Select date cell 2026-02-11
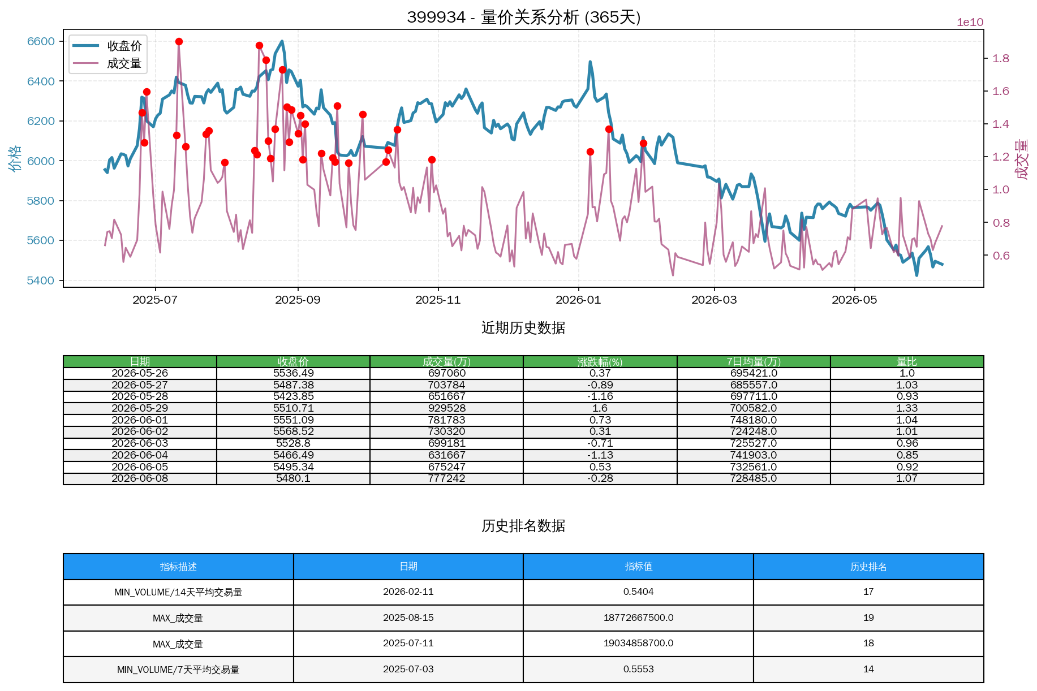Viewport: 1037px width, 691px height. 408,592
